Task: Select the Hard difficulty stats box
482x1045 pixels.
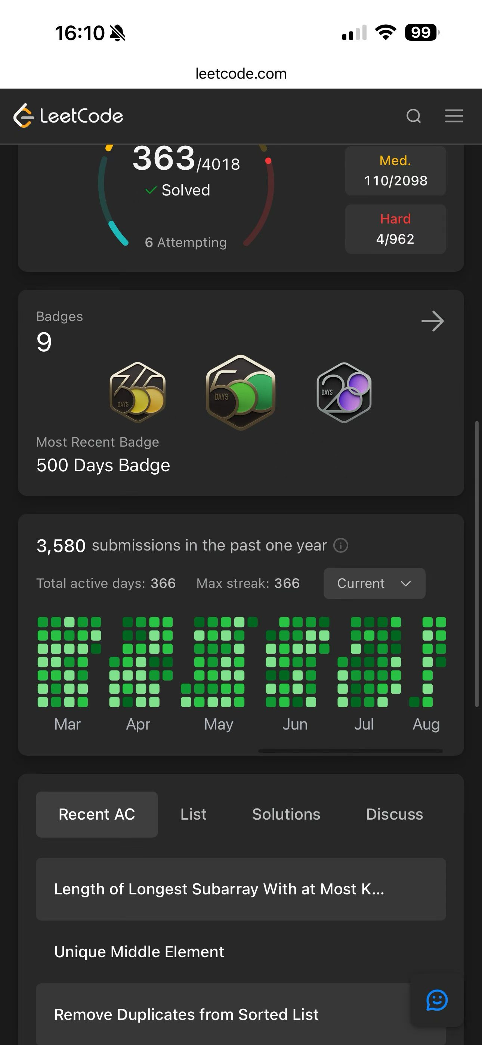Action: click(x=396, y=229)
